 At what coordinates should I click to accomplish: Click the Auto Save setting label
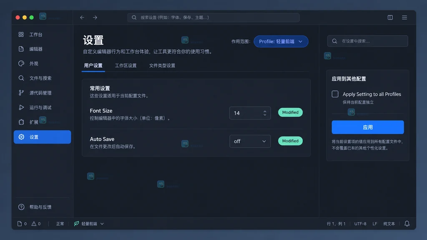[102, 139]
